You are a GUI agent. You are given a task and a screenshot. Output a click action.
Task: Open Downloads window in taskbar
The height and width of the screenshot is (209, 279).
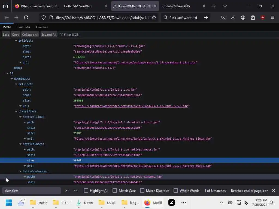84,202
